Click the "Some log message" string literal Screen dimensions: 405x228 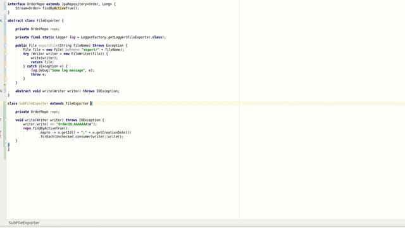coord(68,70)
